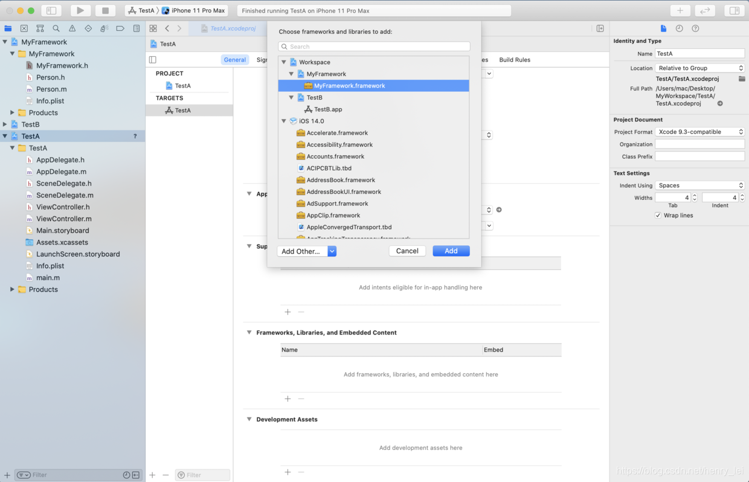Screen dimensions: 749x482
Task: Open the Issue navigator warning icon
Action: click(x=72, y=28)
